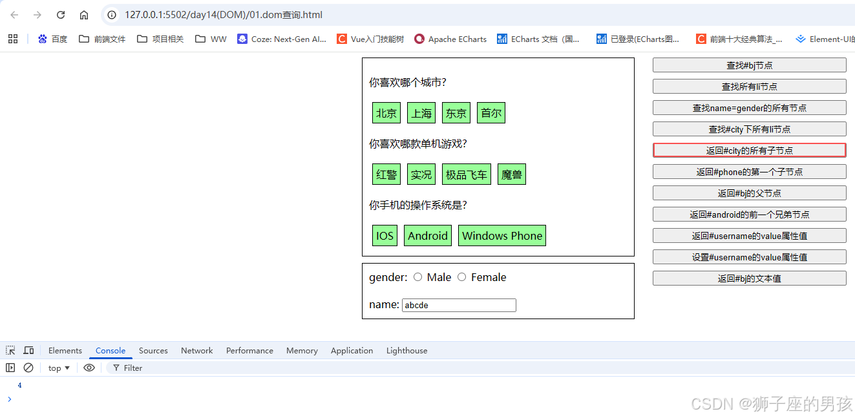
Task: Switch to the Sources tab
Action: click(x=153, y=350)
